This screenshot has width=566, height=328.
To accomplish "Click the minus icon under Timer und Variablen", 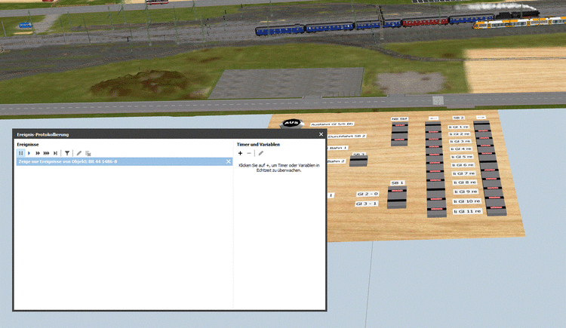I will click(x=249, y=153).
